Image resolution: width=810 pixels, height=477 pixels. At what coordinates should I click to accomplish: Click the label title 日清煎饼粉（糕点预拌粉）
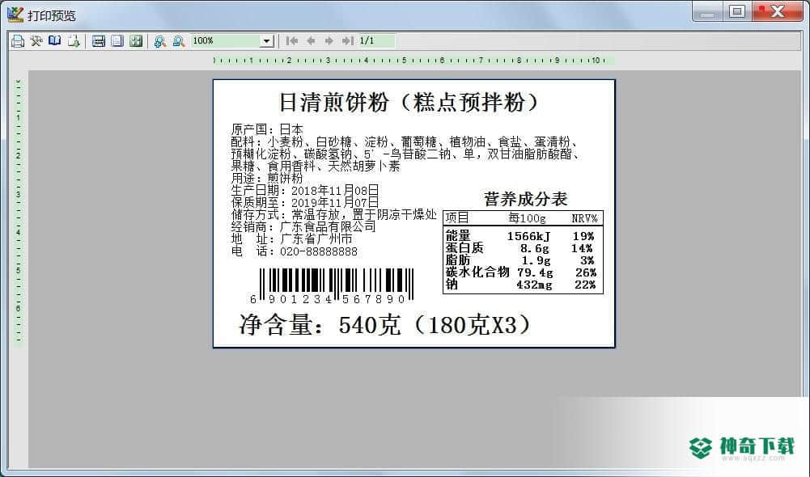(409, 102)
